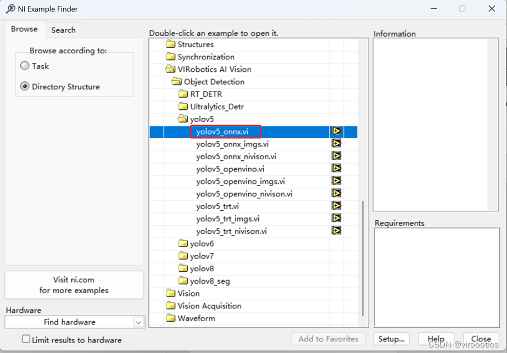
Task: Select the VIRobotics AI Vision folder label
Action: point(214,69)
